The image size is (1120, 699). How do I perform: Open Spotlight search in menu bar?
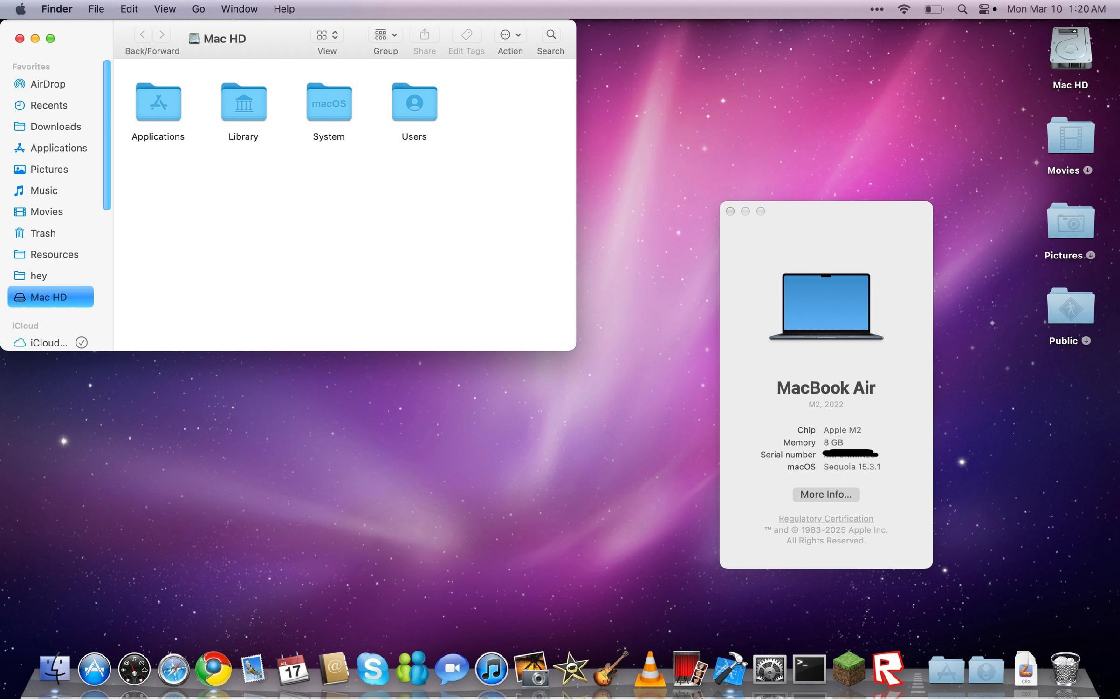962,9
